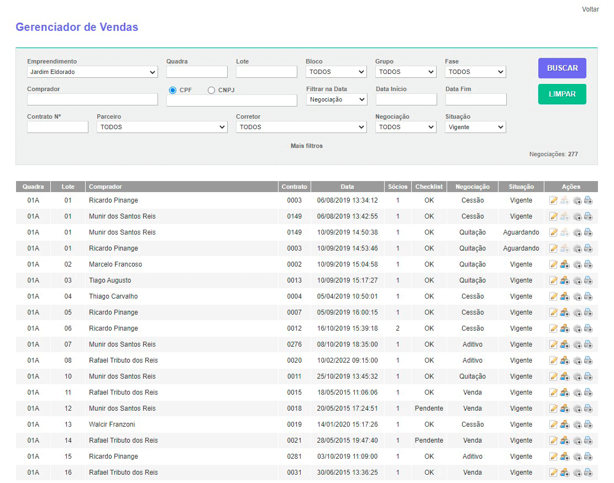Click printer icon for contract 0281 row

click(x=588, y=457)
